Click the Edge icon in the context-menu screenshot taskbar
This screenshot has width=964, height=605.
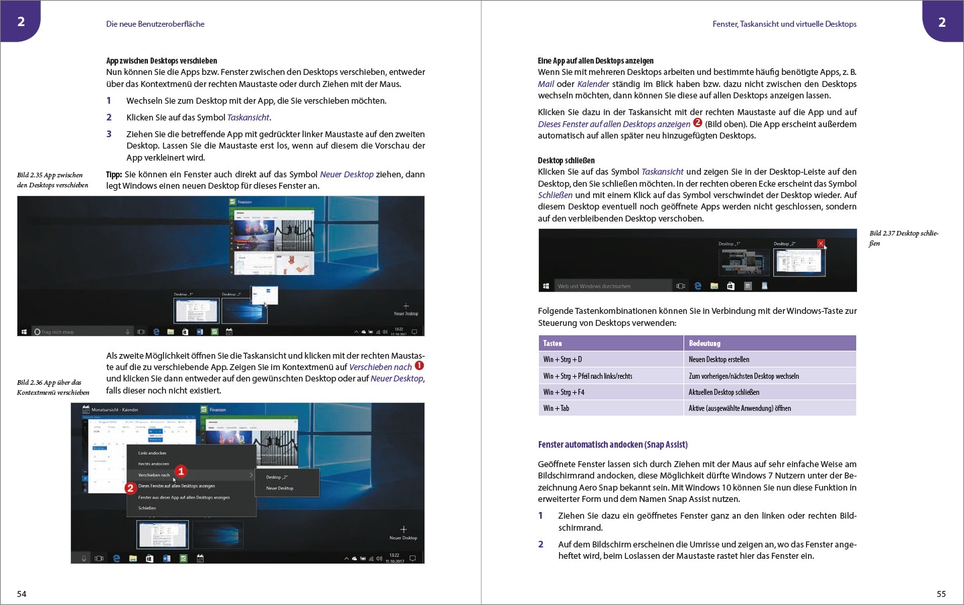point(116,558)
